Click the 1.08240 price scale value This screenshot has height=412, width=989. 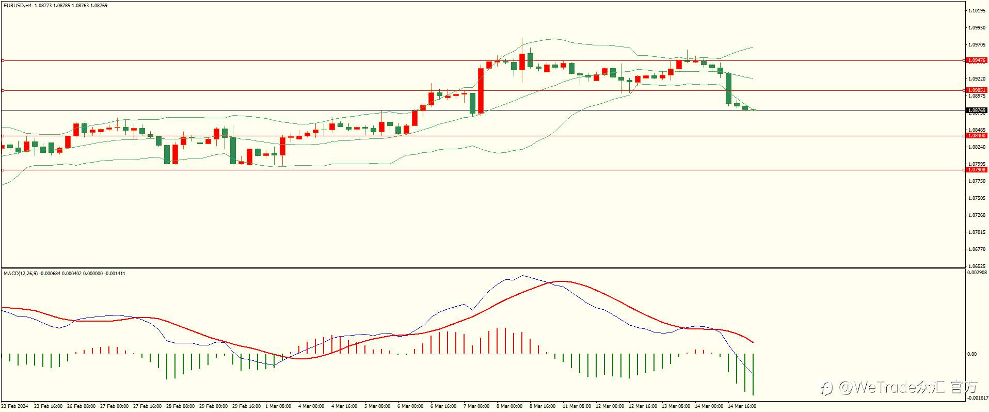point(977,147)
